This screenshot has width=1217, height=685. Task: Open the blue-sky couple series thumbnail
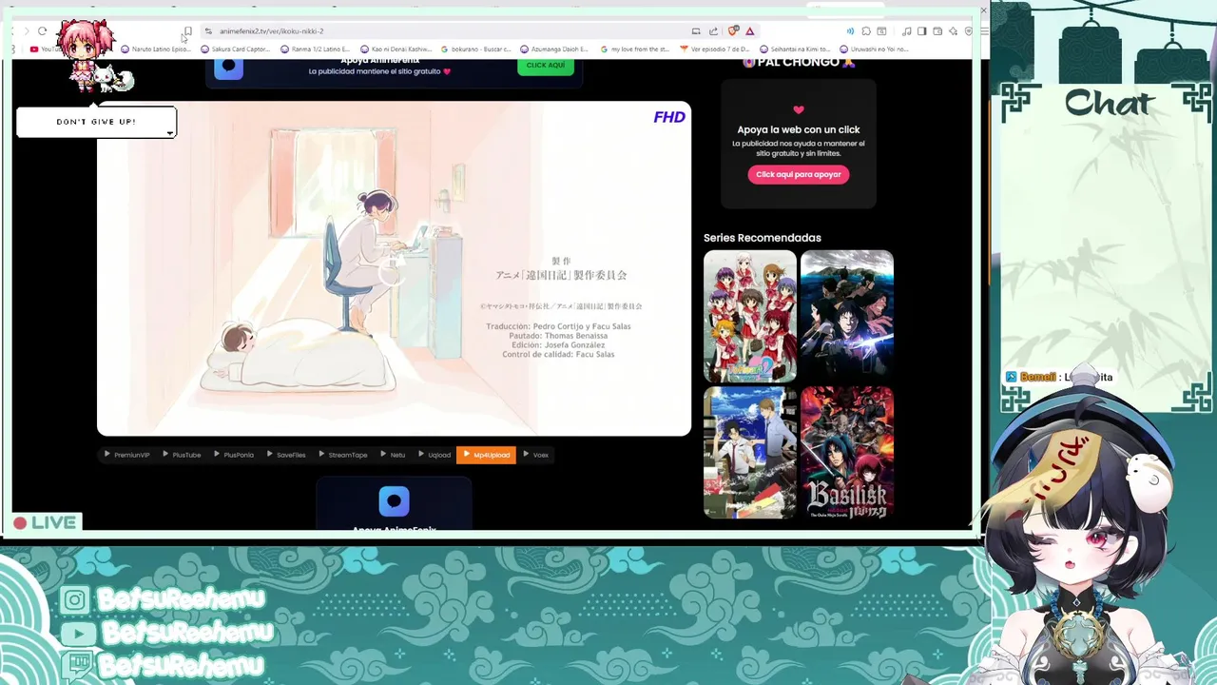[x=750, y=452]
